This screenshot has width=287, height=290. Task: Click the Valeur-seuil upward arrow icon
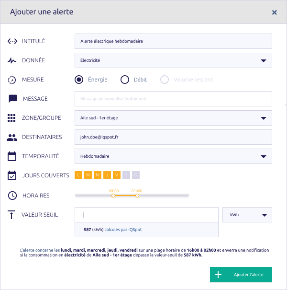pyautogui.click(x=11, y=215)
